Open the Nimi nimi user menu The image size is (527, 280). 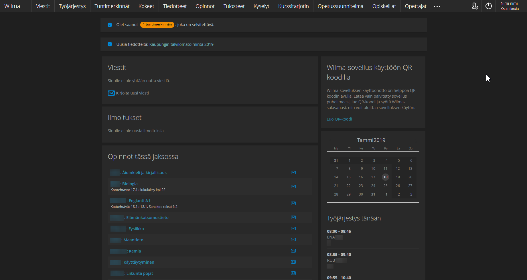pyautogui.click(x=509, y=6)
